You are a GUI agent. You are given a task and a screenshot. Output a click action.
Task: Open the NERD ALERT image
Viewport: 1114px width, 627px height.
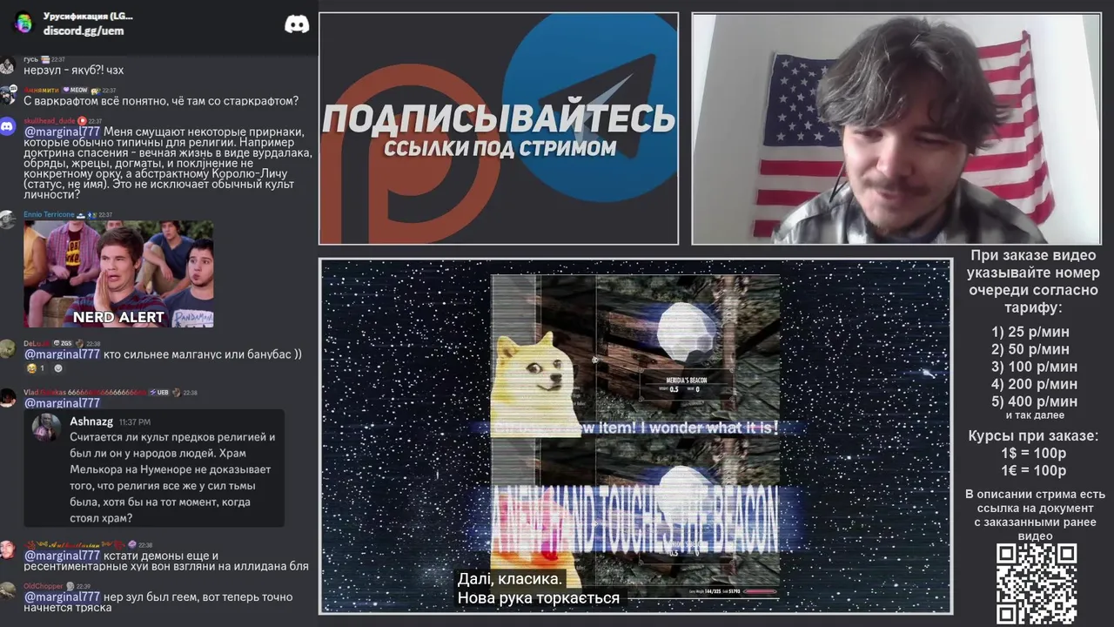[x=118, y=273]
